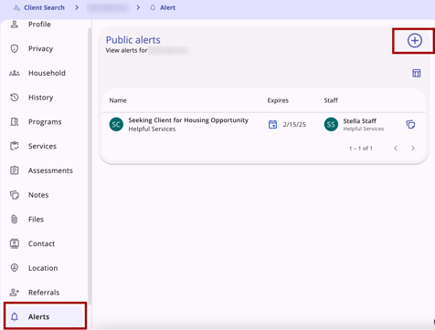The height and width of the screenshot is (330, 435).
Task: Add a new public alert with plus icon
Action: coord(415,40)
